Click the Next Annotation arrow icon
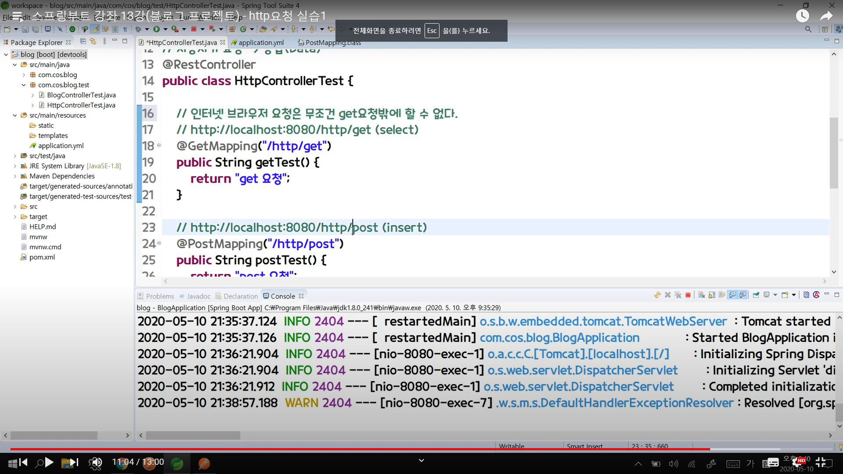 point(294,29)
